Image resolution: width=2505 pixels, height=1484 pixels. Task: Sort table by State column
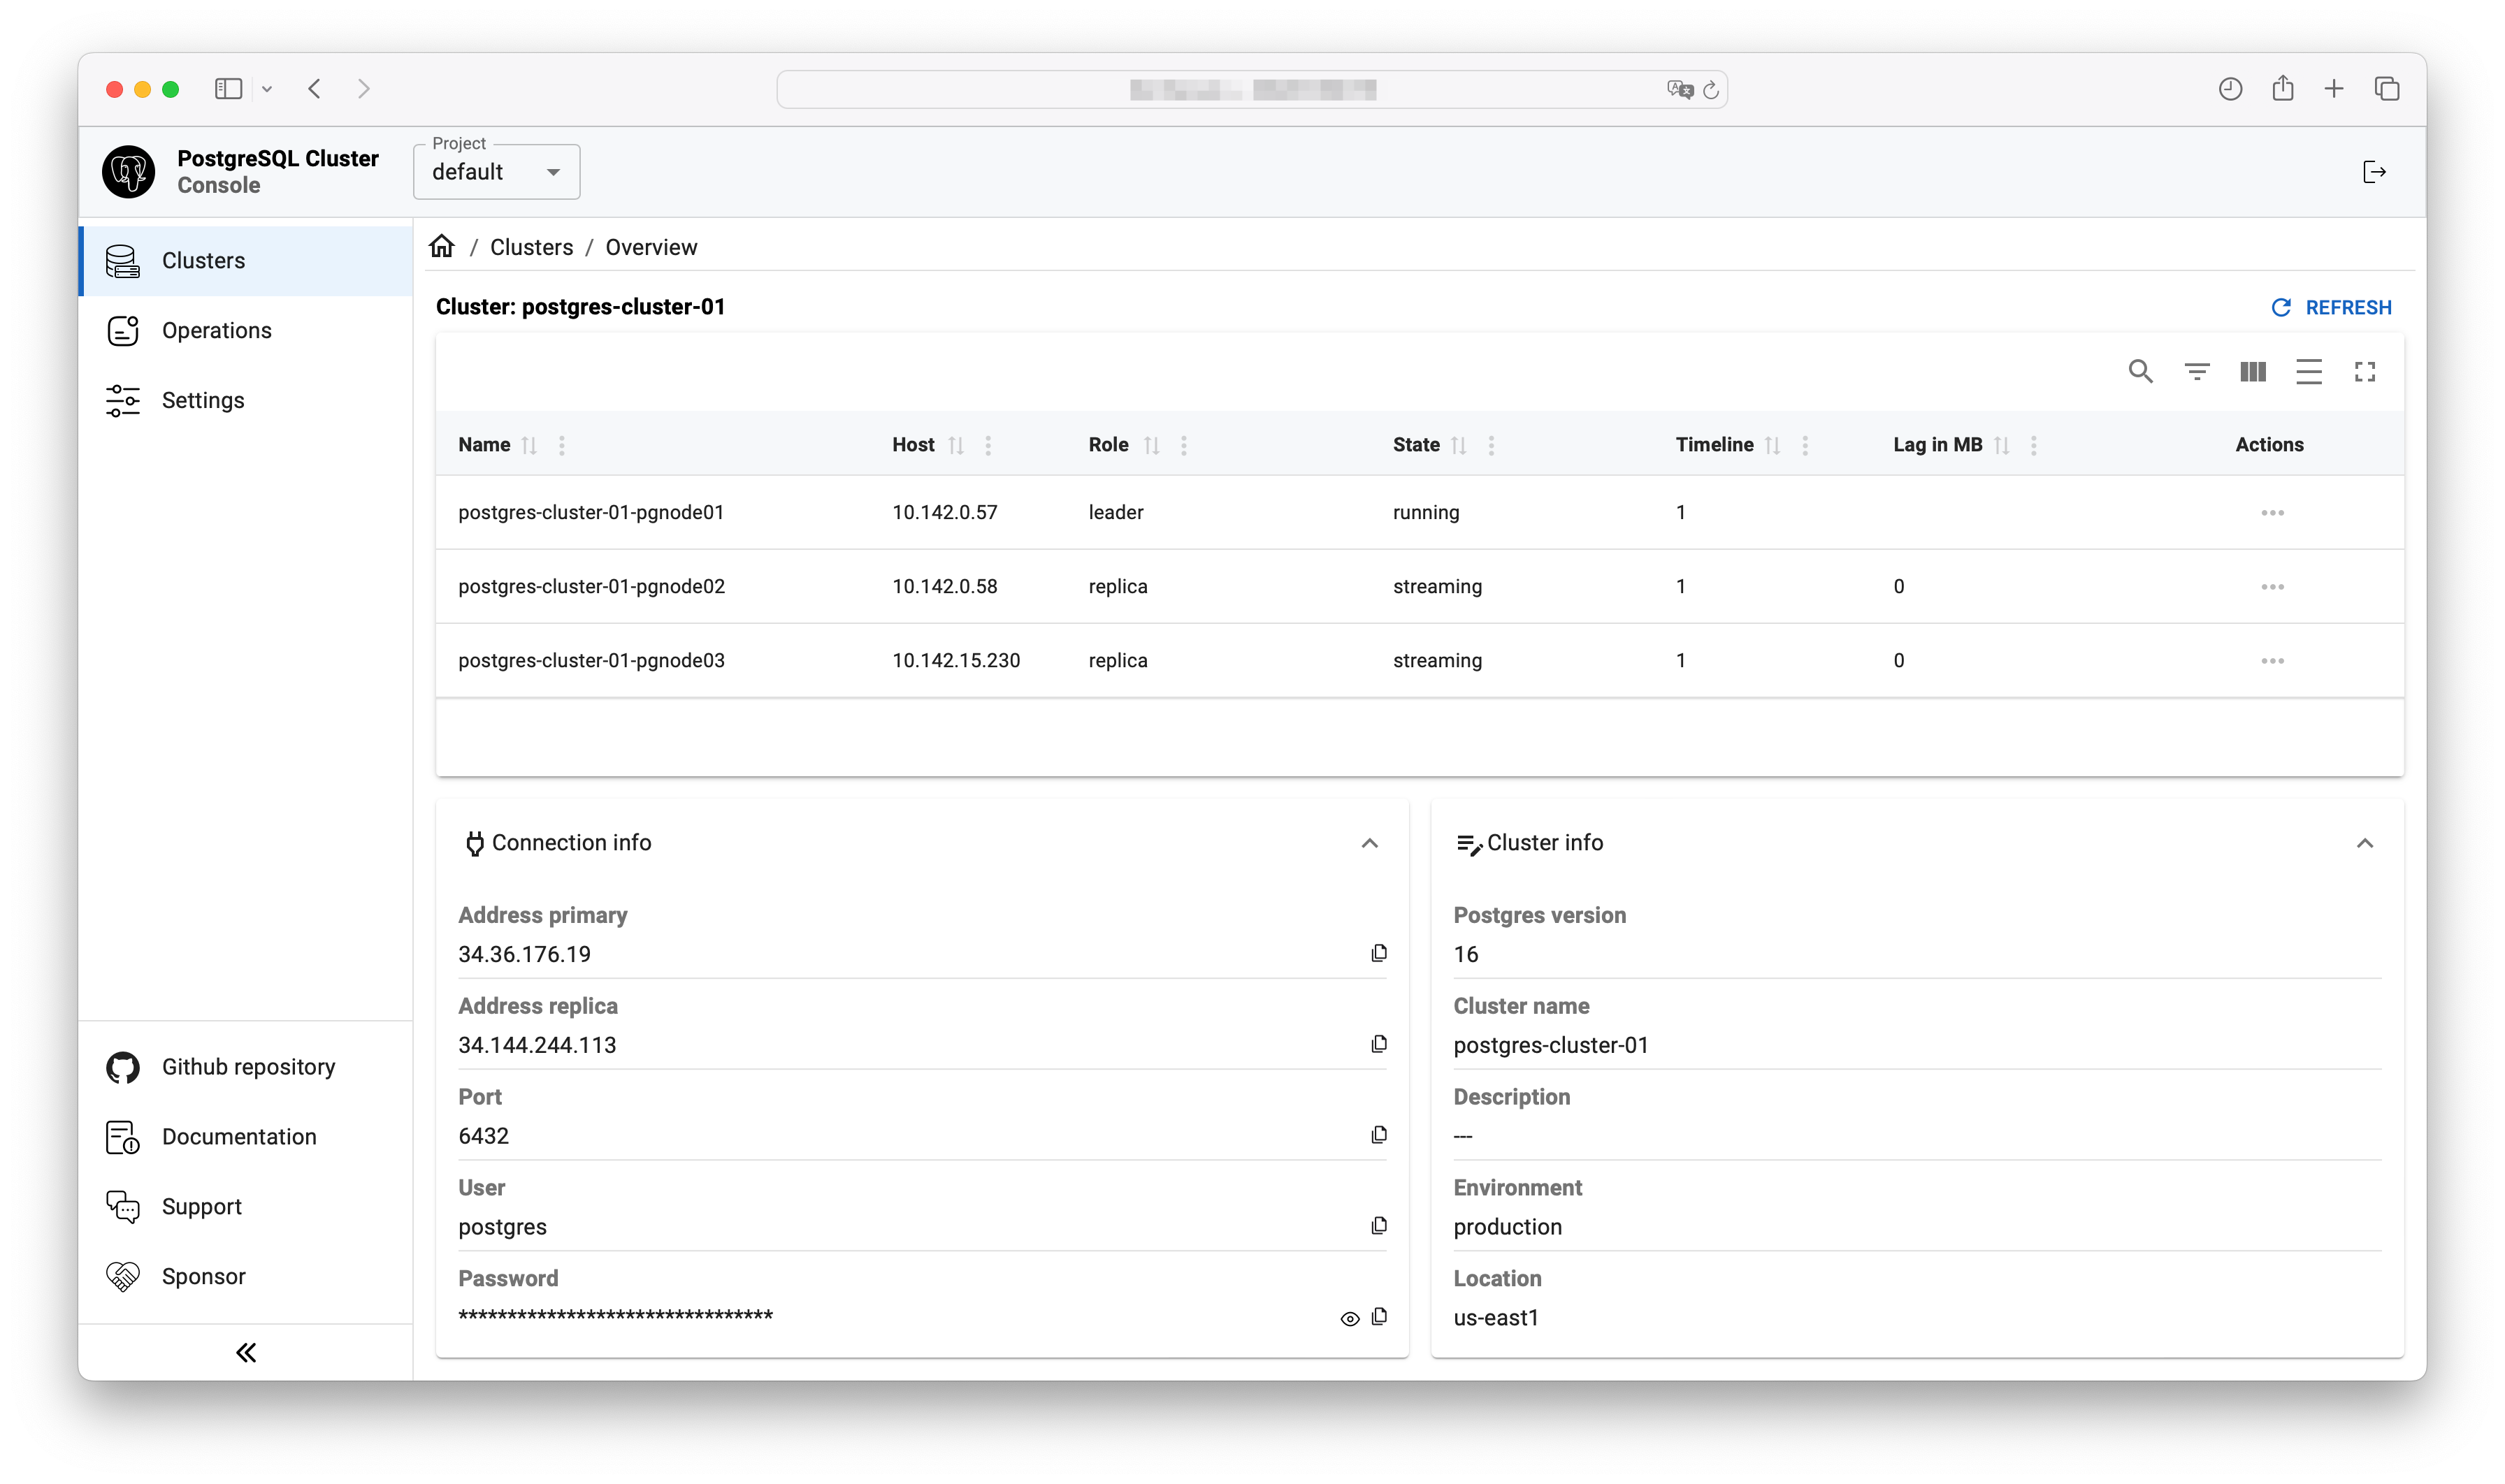tap(1459, 446)
